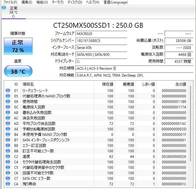Image resolution: width=196 pixels, height=189 pixels.
Task: Click the status orb for row 09 使用時間
Action: [8, 101]
